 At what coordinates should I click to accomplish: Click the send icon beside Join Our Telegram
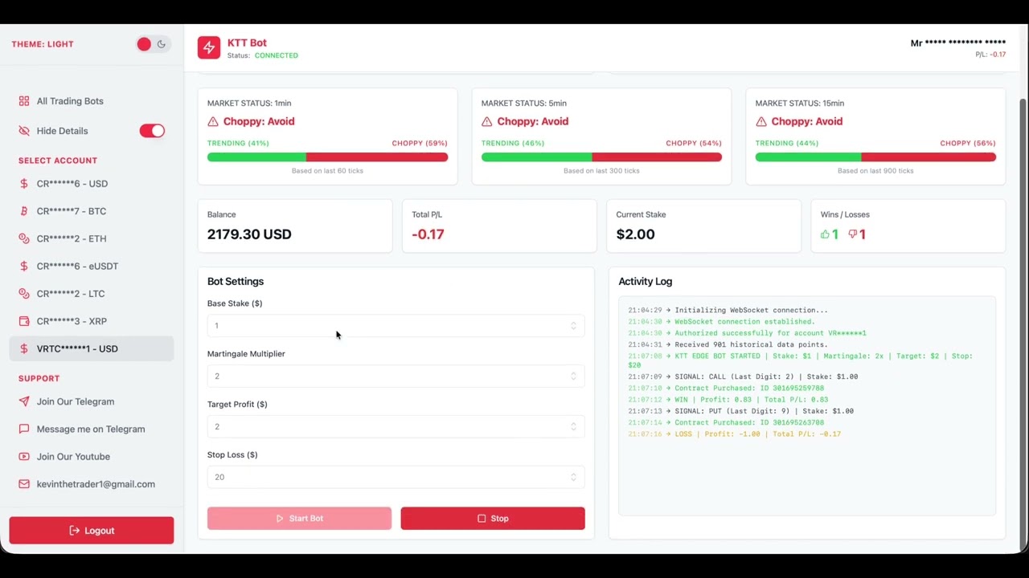24,401
